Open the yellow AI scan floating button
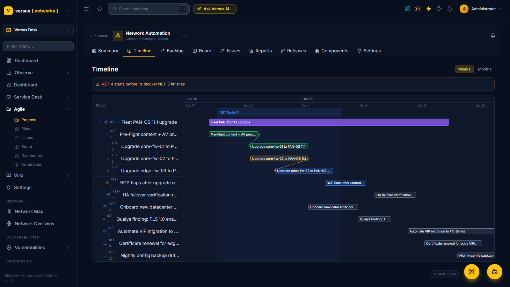 click(472, 272)
